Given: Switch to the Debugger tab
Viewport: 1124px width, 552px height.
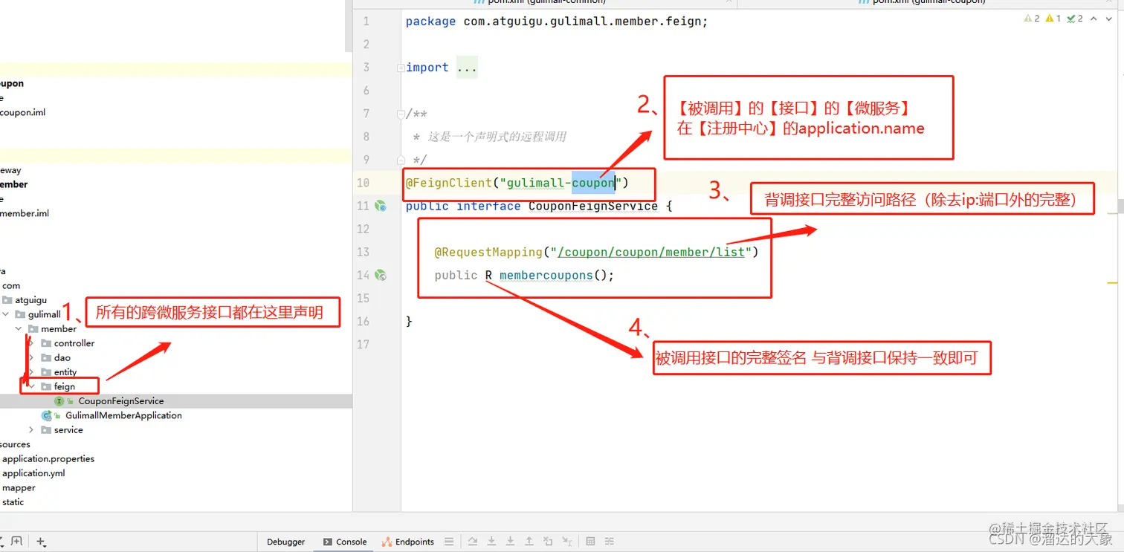Looking at the screenshot, I should 286,542.
